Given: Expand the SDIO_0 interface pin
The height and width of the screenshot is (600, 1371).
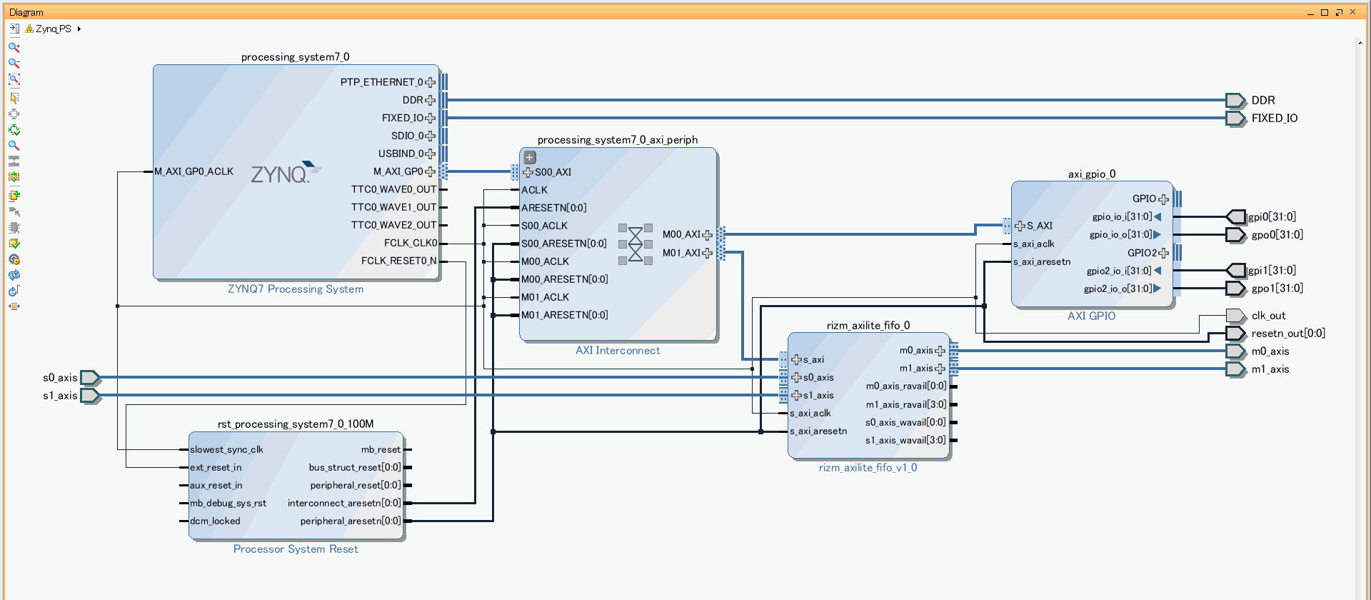Looking at the screenshot, I should tap(430, 136).
